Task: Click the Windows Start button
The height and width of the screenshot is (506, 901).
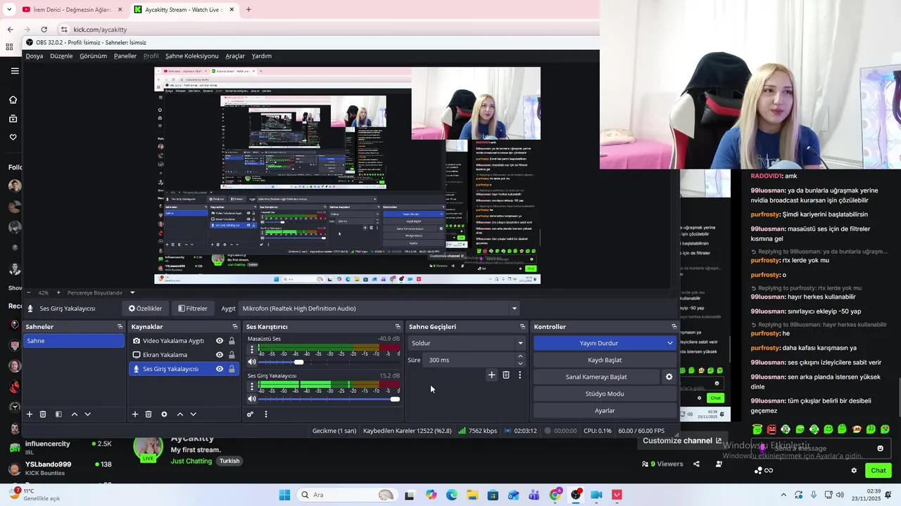Action: [x=284, y=495]
